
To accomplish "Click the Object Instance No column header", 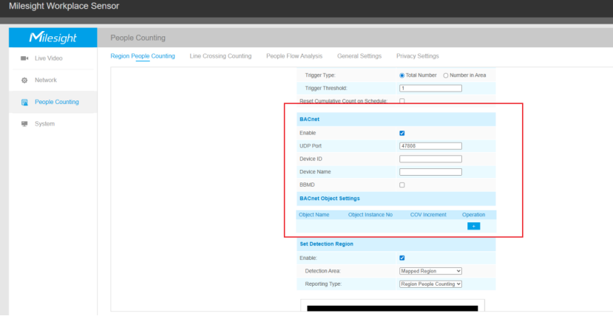I will [x=370, y=215].
